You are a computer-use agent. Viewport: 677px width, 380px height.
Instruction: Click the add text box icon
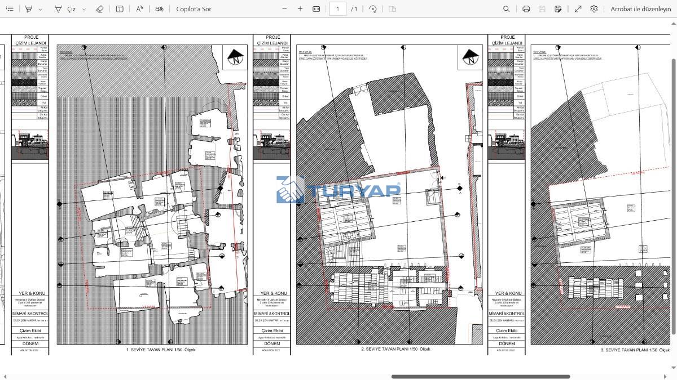coord(120,9)
